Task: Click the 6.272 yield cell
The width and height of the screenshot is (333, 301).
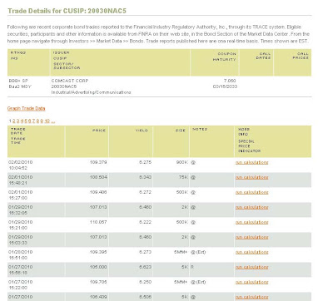Action: click(x=145, y=192)
